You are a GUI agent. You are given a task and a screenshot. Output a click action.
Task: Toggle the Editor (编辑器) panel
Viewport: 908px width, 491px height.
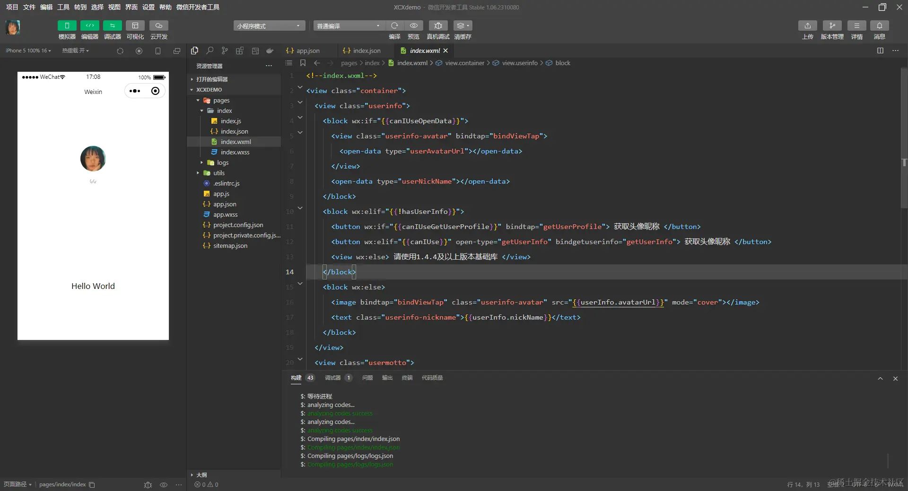pyautogui.click(x=89, y=25)
